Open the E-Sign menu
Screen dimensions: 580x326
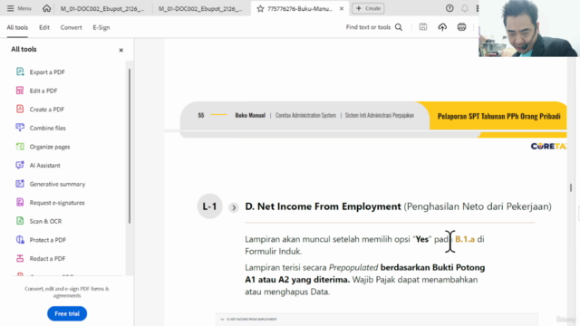tap(101, 27)
